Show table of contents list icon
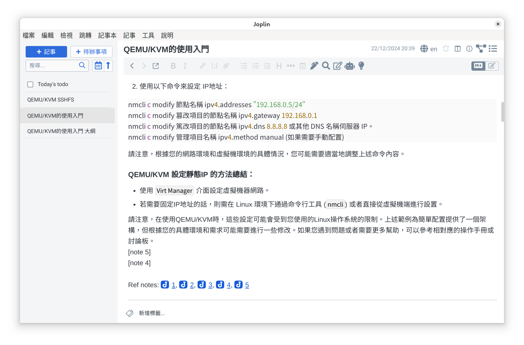This screenshot has height=345, width=524. [x=493, y=49]
